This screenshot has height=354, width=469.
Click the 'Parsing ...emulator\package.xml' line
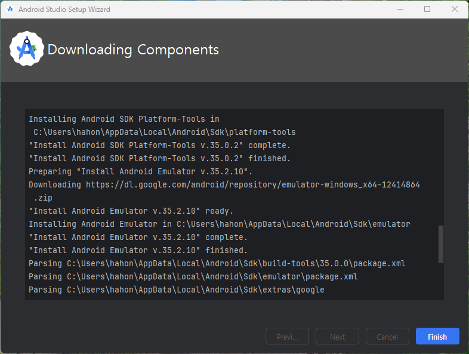pyautogui.click(x=193, y=277)
